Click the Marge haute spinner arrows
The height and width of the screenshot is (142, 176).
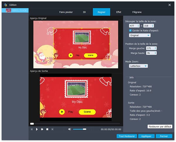(155, 53)
